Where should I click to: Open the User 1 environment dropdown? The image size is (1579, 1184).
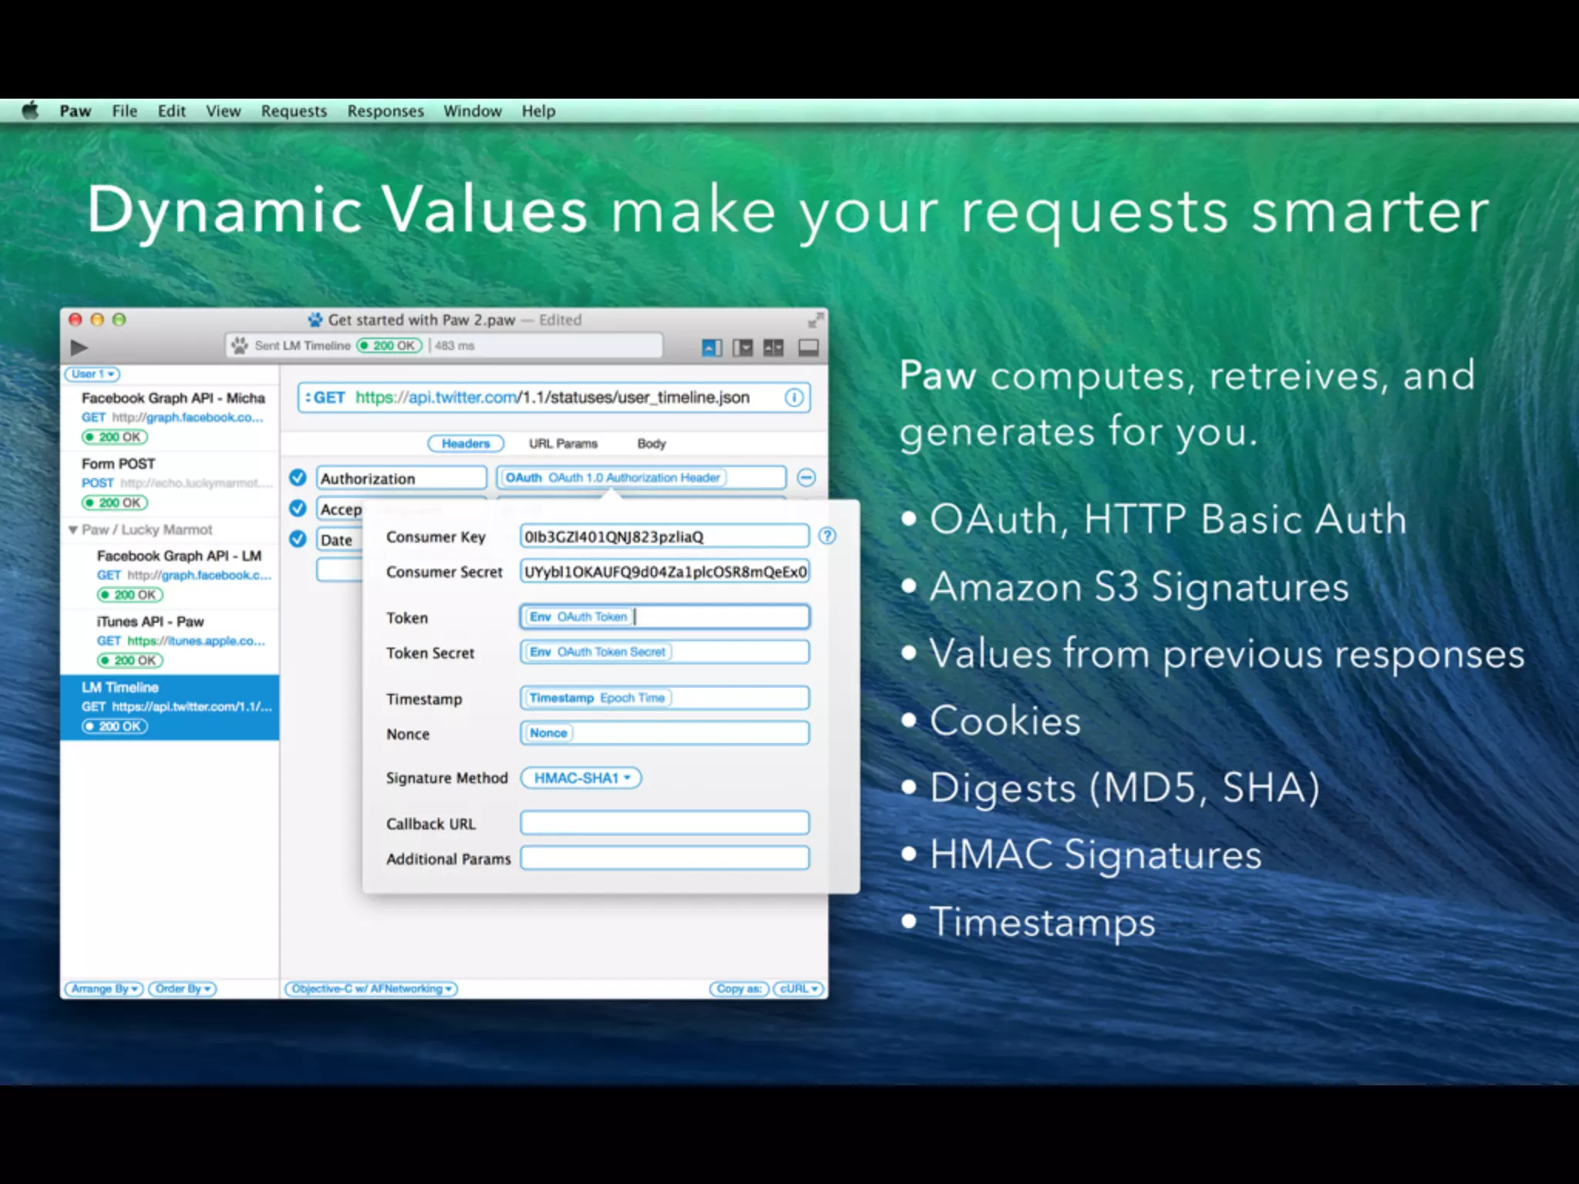point(92,375)
